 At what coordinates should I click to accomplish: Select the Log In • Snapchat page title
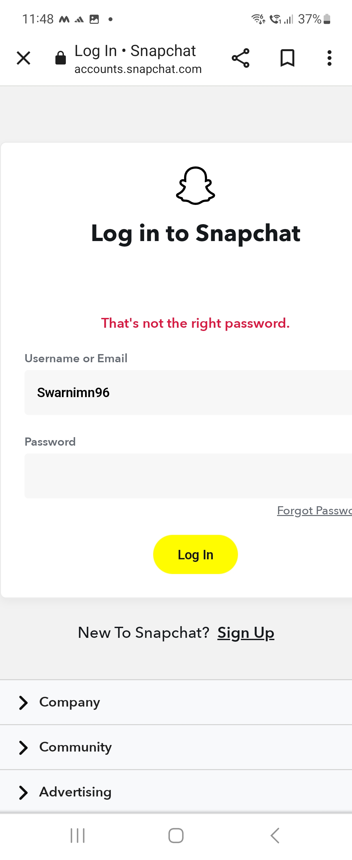tap(135, 50)
